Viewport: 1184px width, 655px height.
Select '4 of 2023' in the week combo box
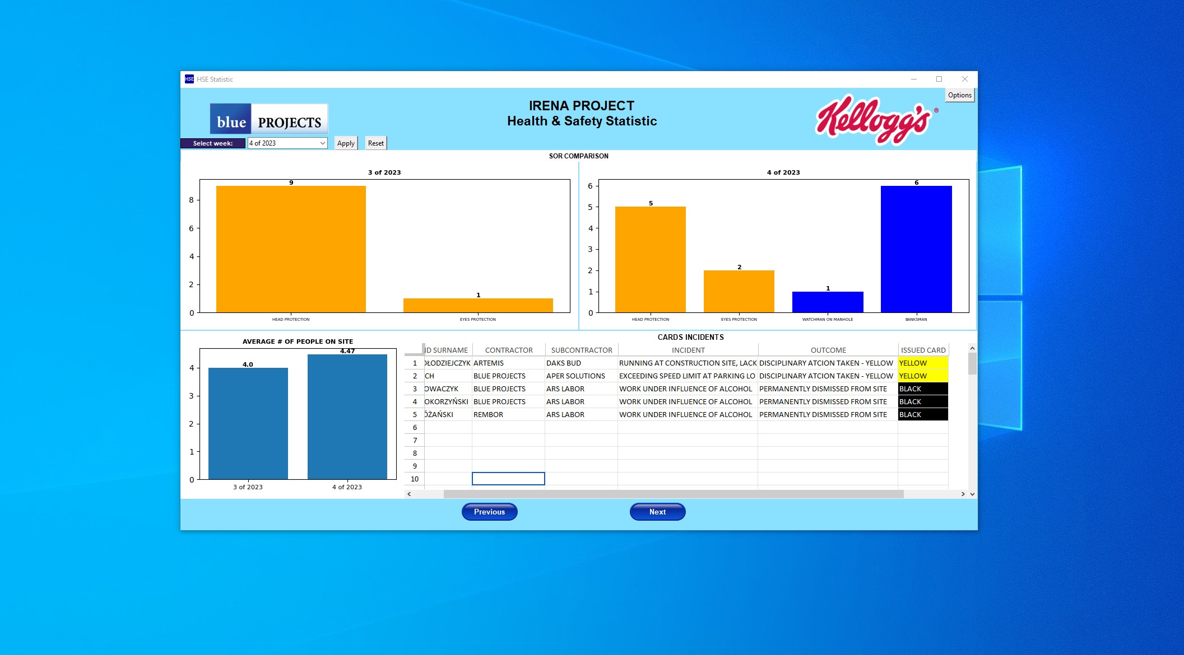point(283,143)
